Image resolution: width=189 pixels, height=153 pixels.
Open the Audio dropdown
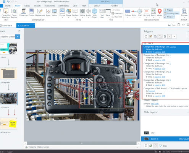[x=88, y=18]
